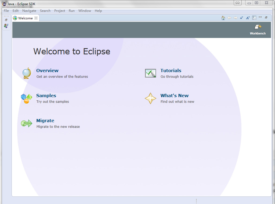Open the Help menu
The width and height of the screenshot is (275, 204).
coord(98,11)
